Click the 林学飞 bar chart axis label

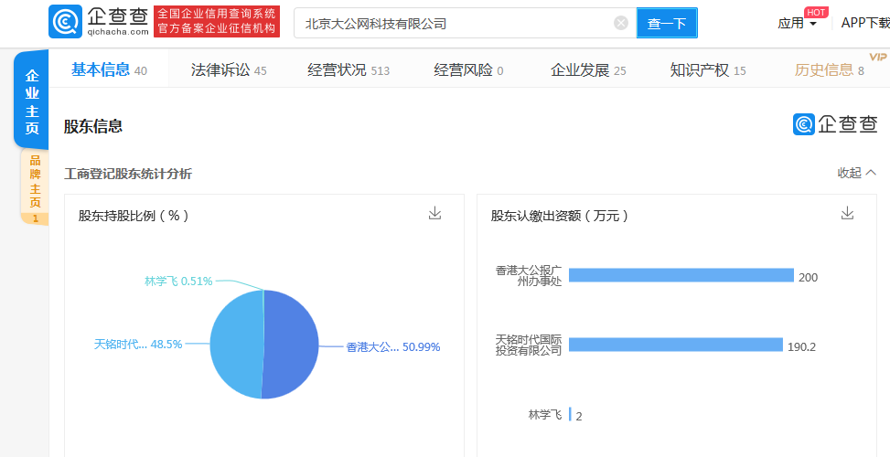(x=545, y=415)
